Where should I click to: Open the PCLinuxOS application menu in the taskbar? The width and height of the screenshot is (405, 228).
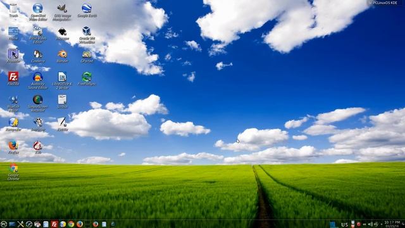(x=4, y=224)
